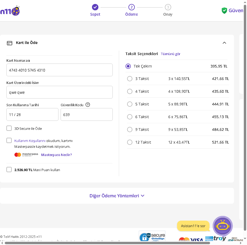Open the Masterpass Nedir? link
This screenshot has height=245, width=247.
click(56, 155)
